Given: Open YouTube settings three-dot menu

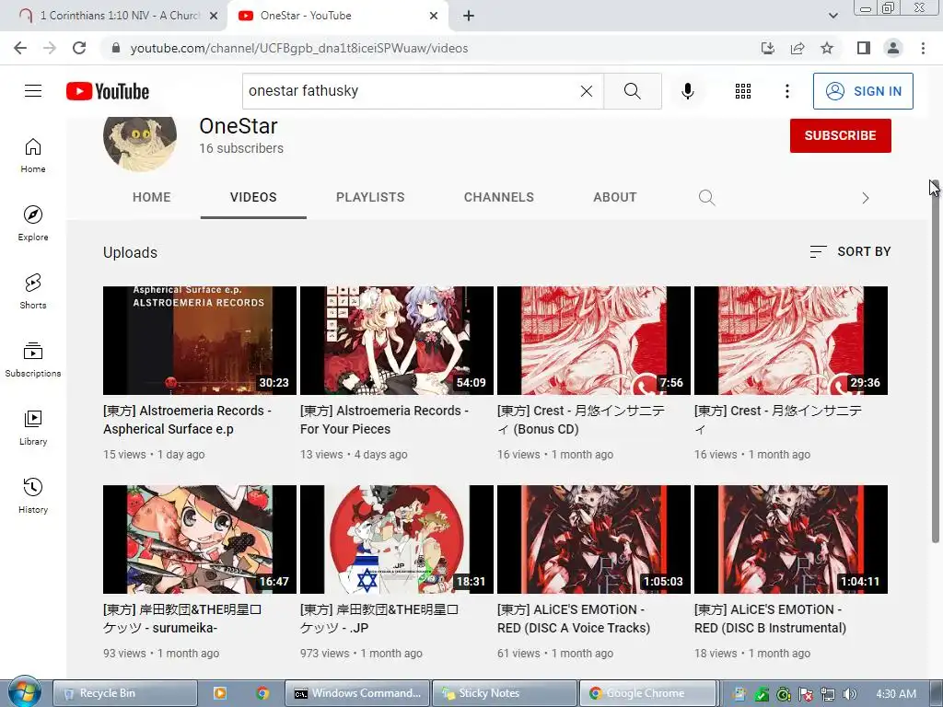Looking at the screenshot, I should pyautogui.click(x=786, y=91).
